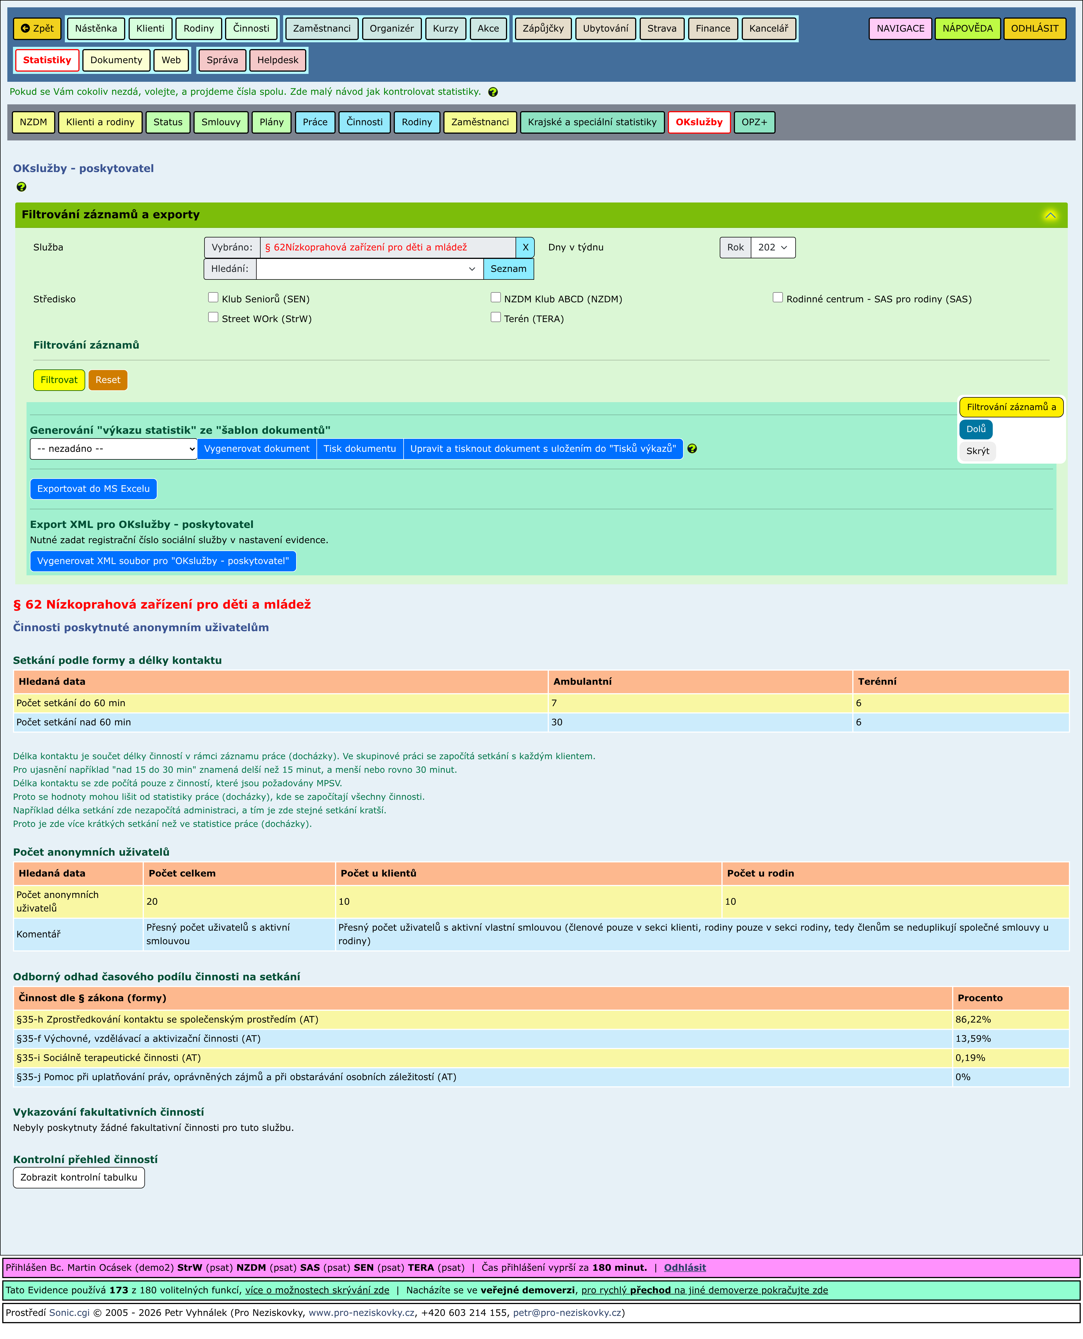Switch to Klienti a rodiny statistics tab

(100, 122)
